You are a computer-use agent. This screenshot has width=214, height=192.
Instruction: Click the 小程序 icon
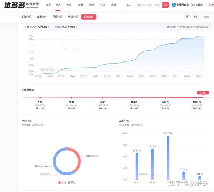(193, 5)
